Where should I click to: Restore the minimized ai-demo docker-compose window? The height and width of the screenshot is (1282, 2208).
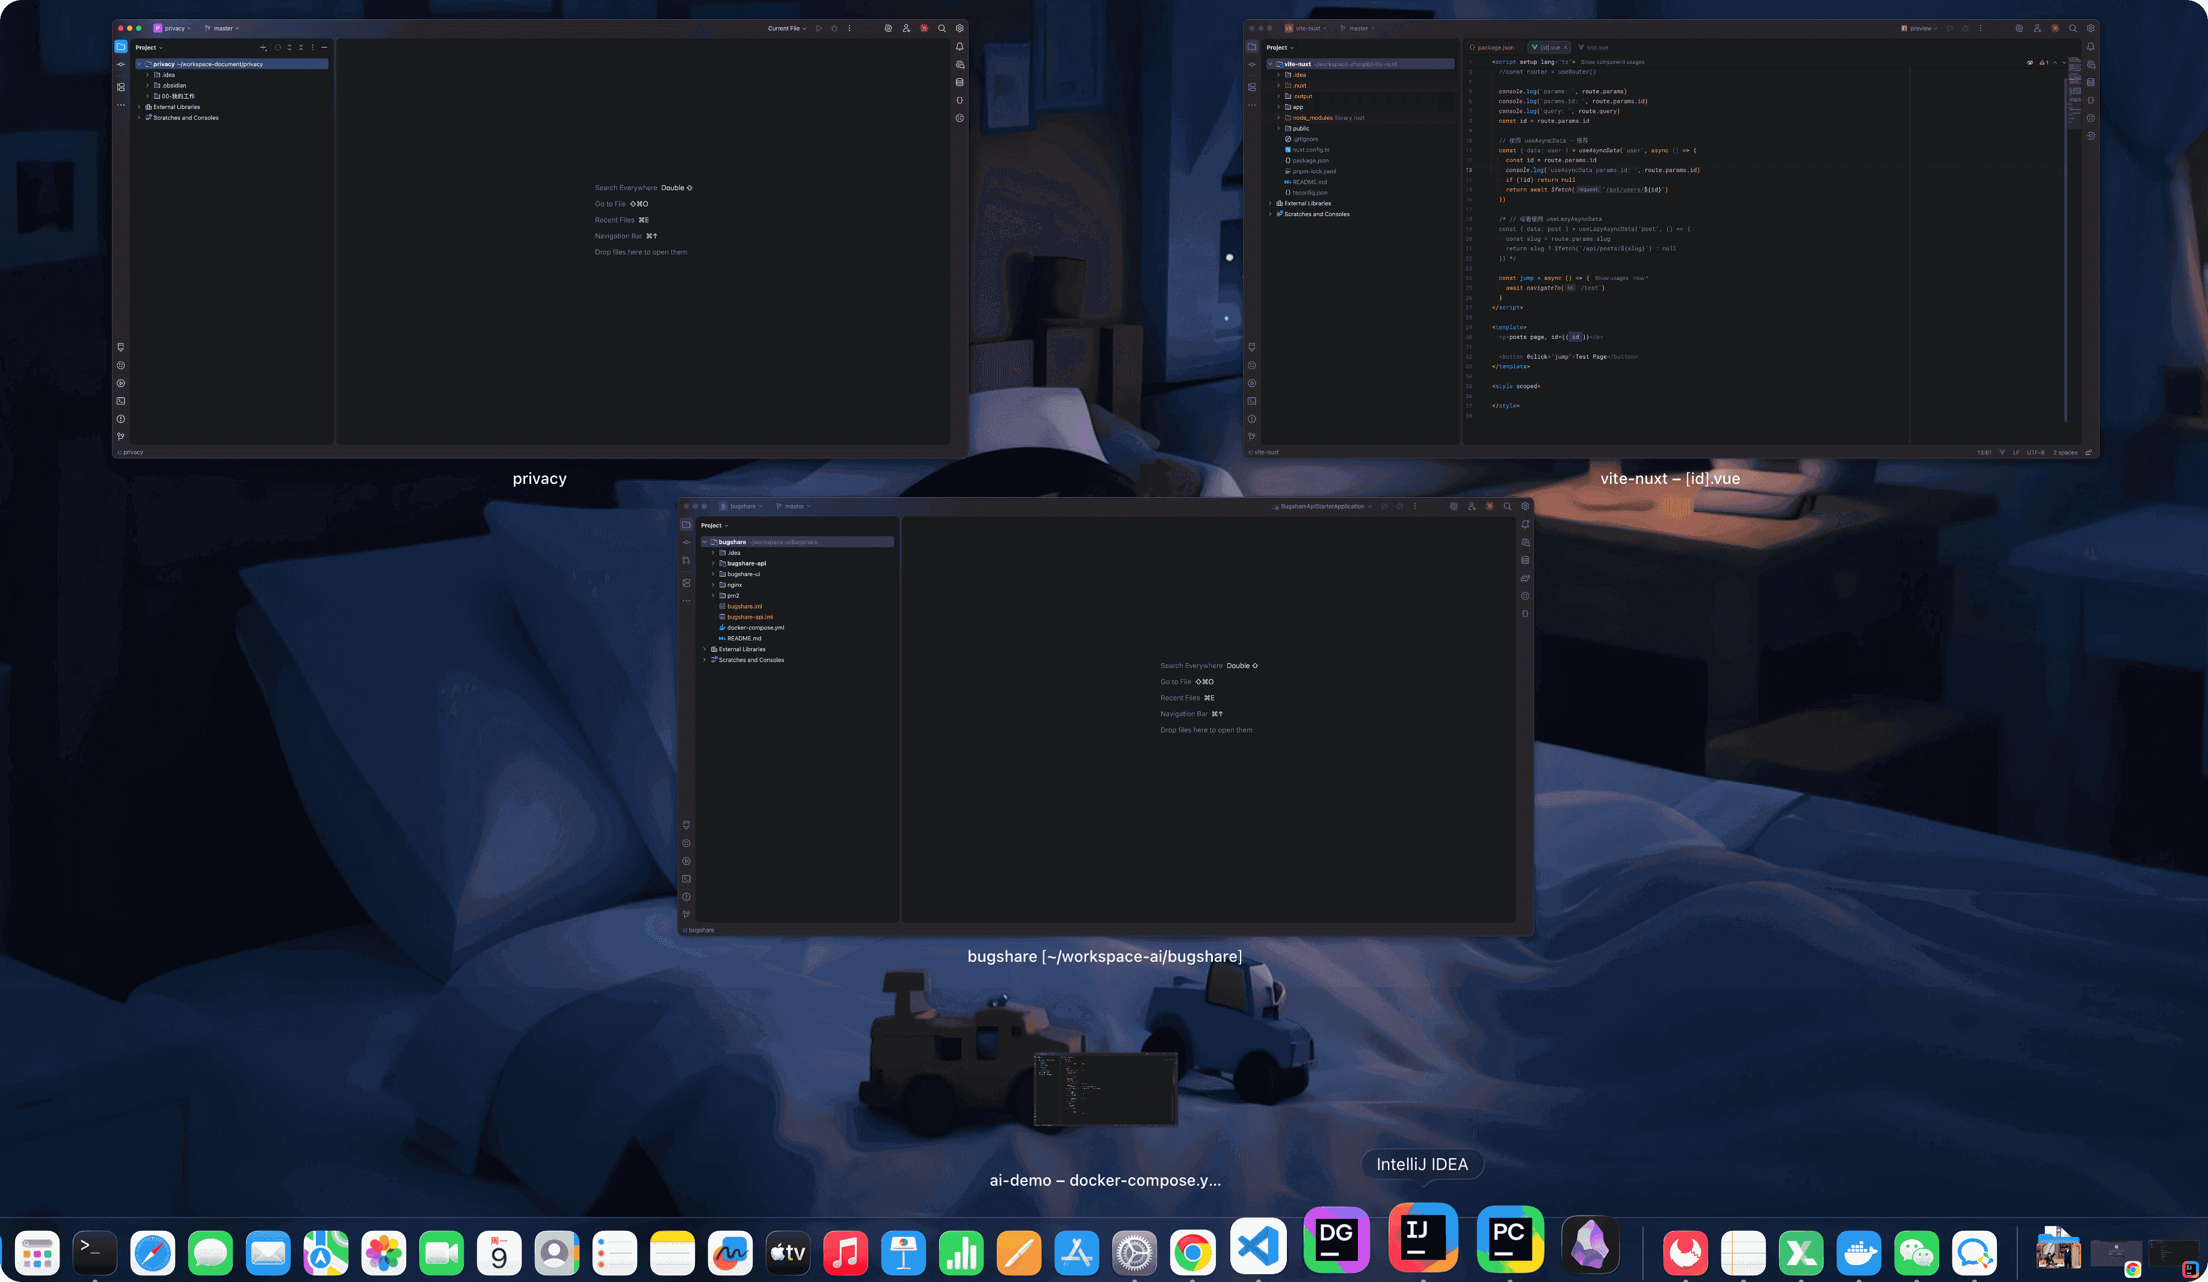[x=1105, y=1088]
